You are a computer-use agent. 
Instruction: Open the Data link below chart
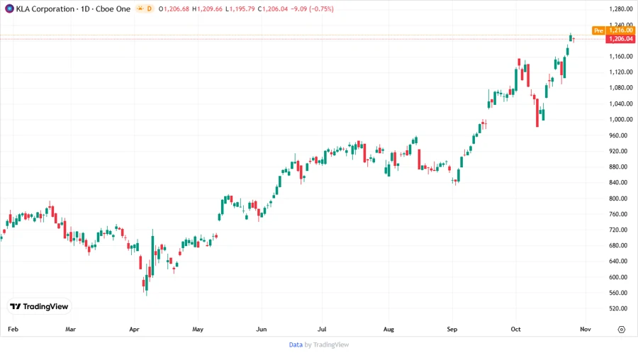[x=296, y=345]
